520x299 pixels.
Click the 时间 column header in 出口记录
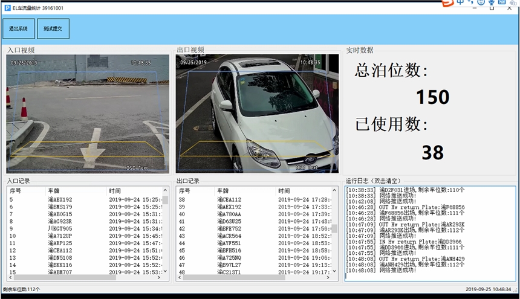(x=284, y=191)
